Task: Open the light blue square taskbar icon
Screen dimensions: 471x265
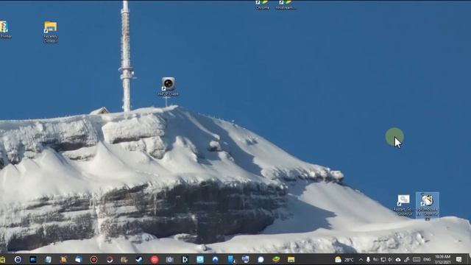Action: pos(200,259)
